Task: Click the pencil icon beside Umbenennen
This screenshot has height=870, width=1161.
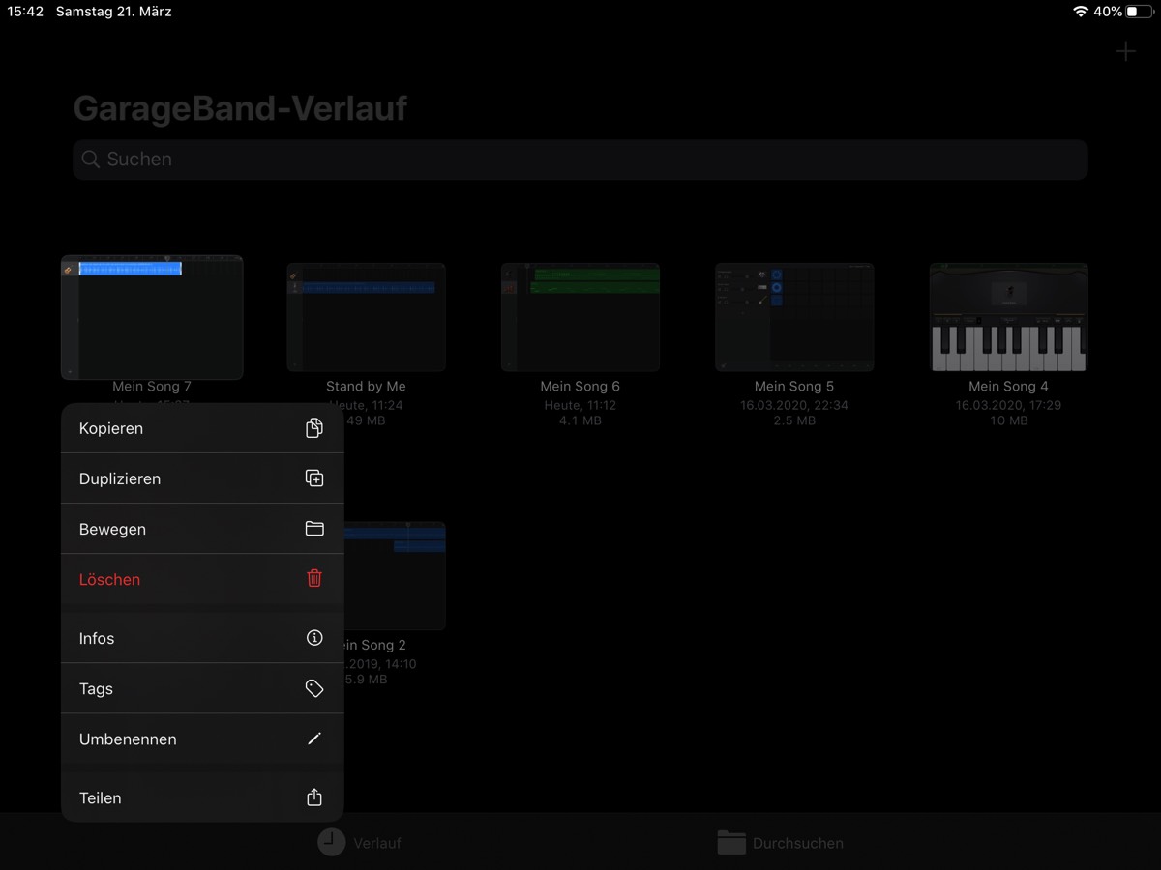Action: pyautogui.click(x=313, y=739)
